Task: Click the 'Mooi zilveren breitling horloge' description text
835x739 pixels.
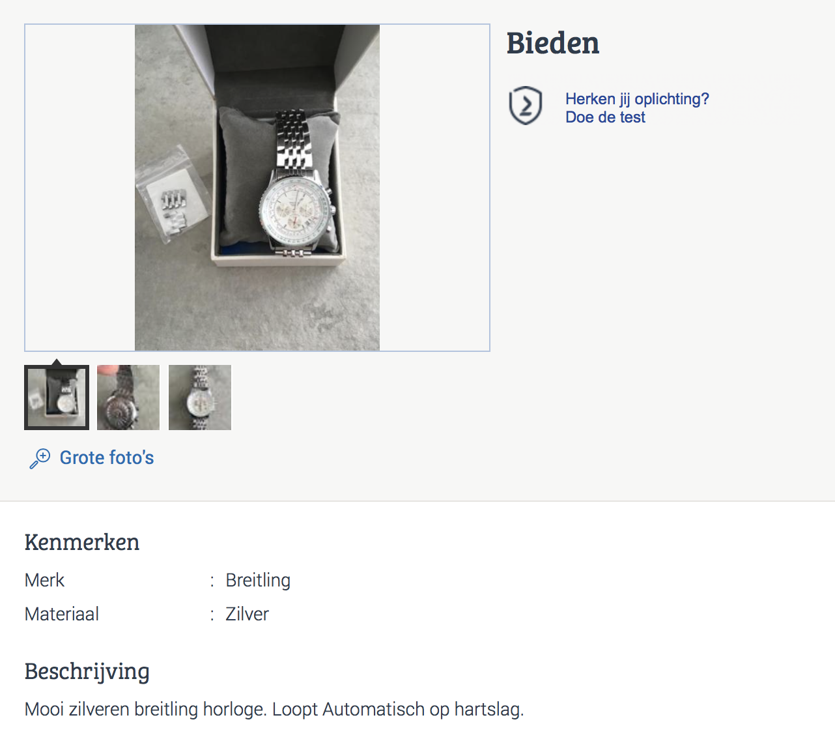Action: click(x=274, y=709)
